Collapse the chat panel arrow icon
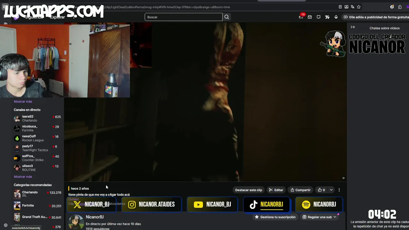The height and width of the screenshot is (230, 409). click(x=353, y=27)
